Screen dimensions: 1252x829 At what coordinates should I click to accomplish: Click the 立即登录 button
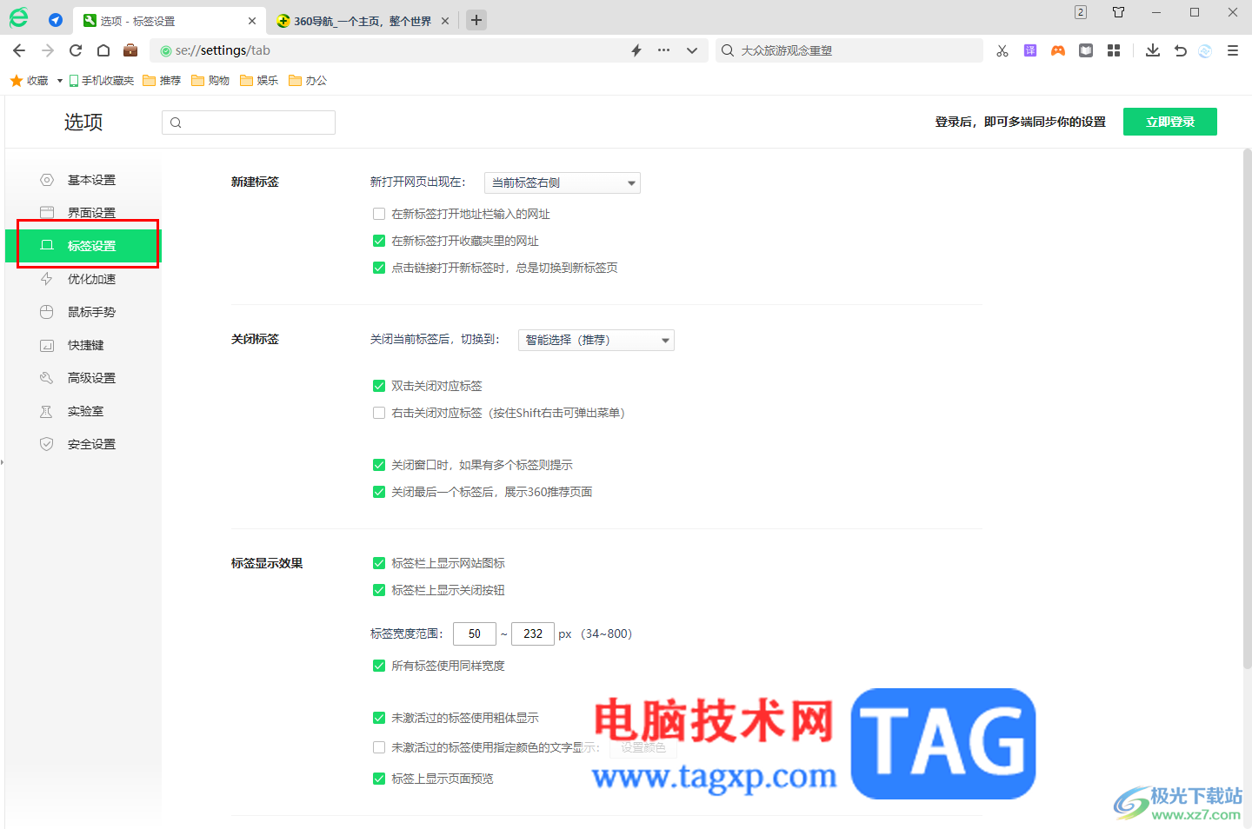tap(1169, 122)
